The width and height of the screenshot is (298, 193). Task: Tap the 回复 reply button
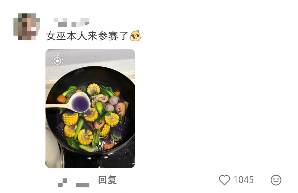(x=107, y=180)
